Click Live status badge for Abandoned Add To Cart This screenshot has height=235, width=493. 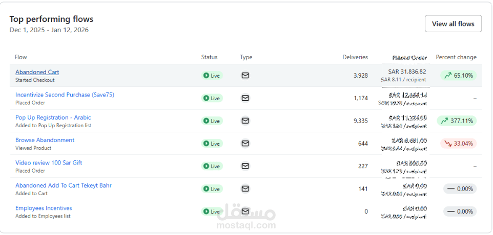tap(212, 189)
